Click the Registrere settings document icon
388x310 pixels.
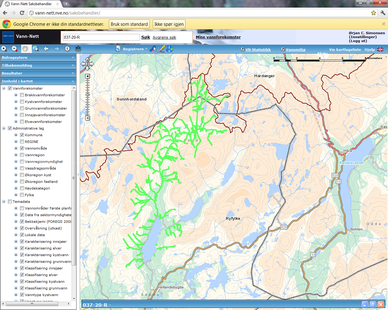point(118,49)
